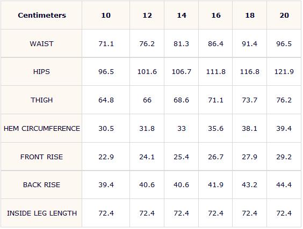Click the HIPS row label
Viewport: 303px width, 229px height.
tap(41, 72)
